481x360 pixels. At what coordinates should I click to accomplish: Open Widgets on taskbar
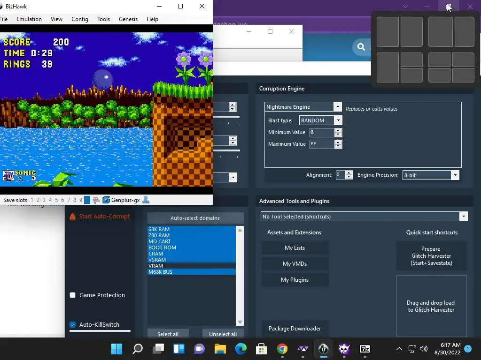coord(179,349)
